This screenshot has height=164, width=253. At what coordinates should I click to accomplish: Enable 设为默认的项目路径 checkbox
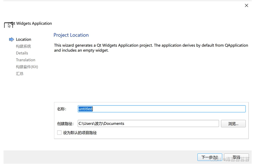(x=59, y=133)
